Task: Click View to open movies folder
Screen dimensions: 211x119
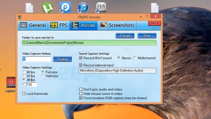Action: pos(147,36)
